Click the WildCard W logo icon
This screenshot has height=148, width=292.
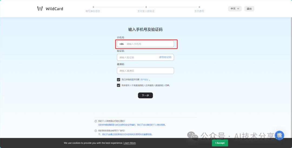coord(40,9)
